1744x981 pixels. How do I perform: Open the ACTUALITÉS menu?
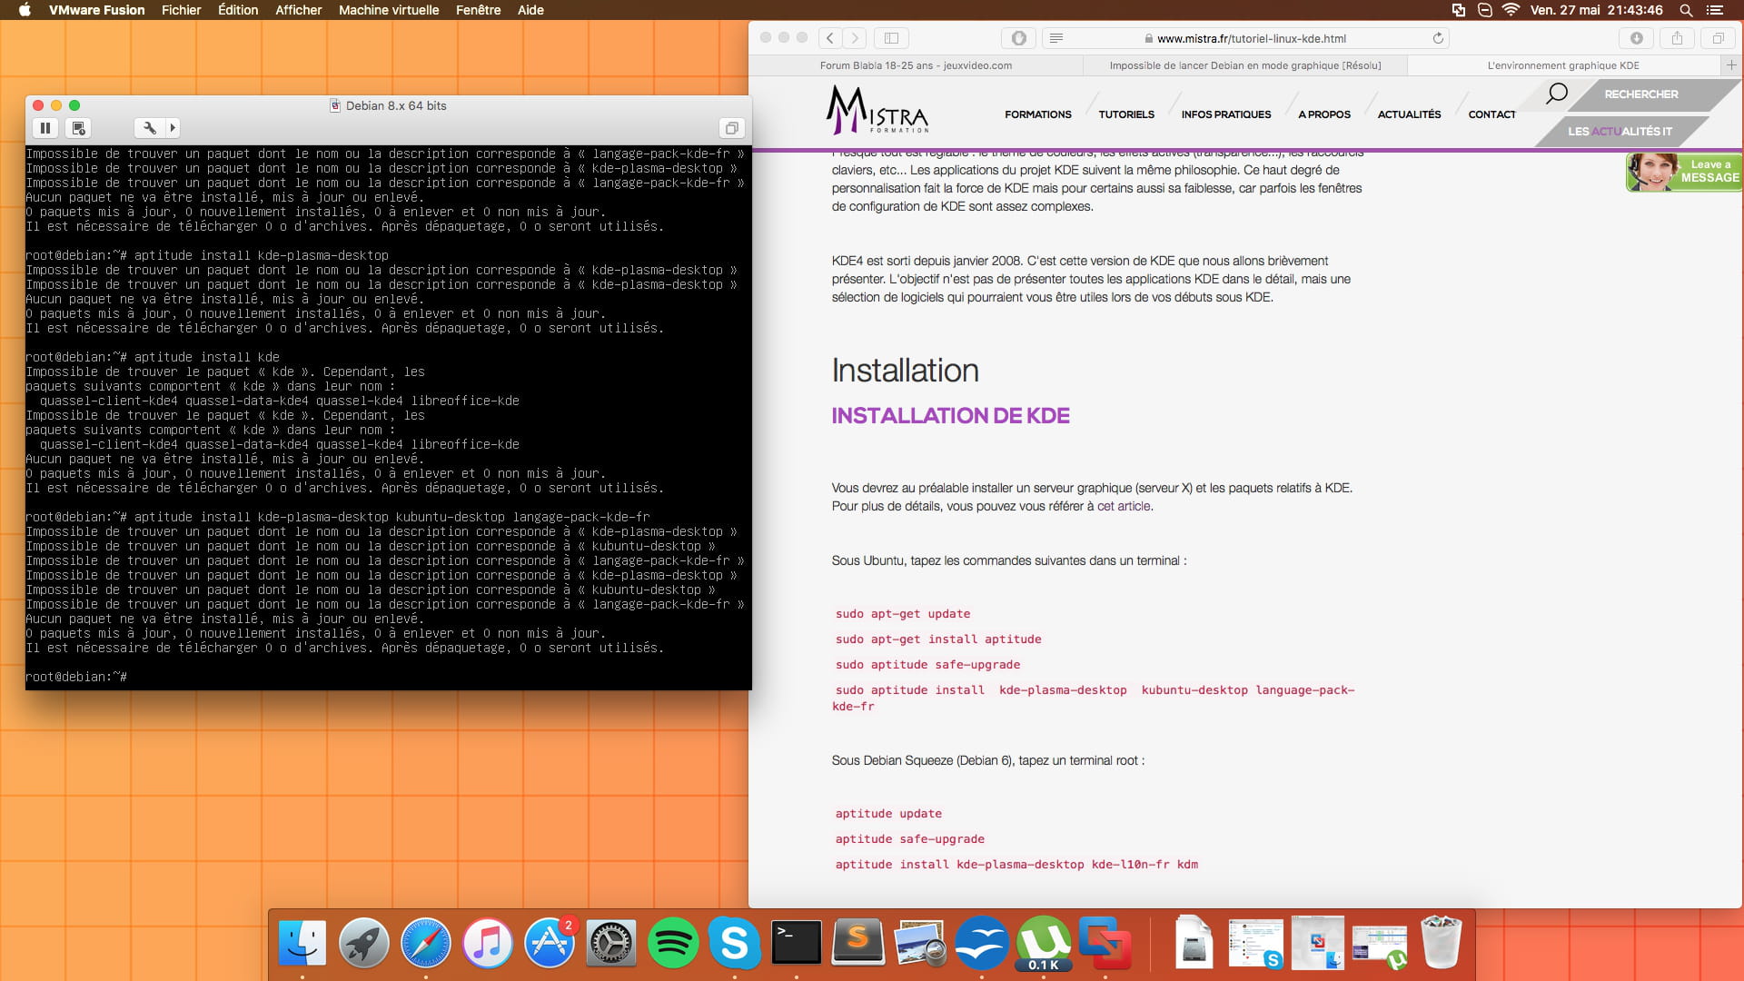pyautogui.click(x=1409, y=114)
